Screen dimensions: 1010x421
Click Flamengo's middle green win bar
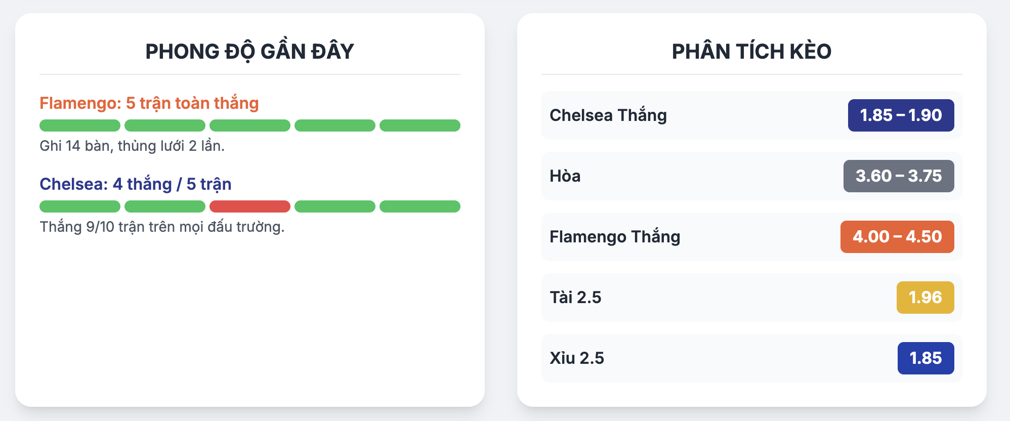tap(250, 125)
